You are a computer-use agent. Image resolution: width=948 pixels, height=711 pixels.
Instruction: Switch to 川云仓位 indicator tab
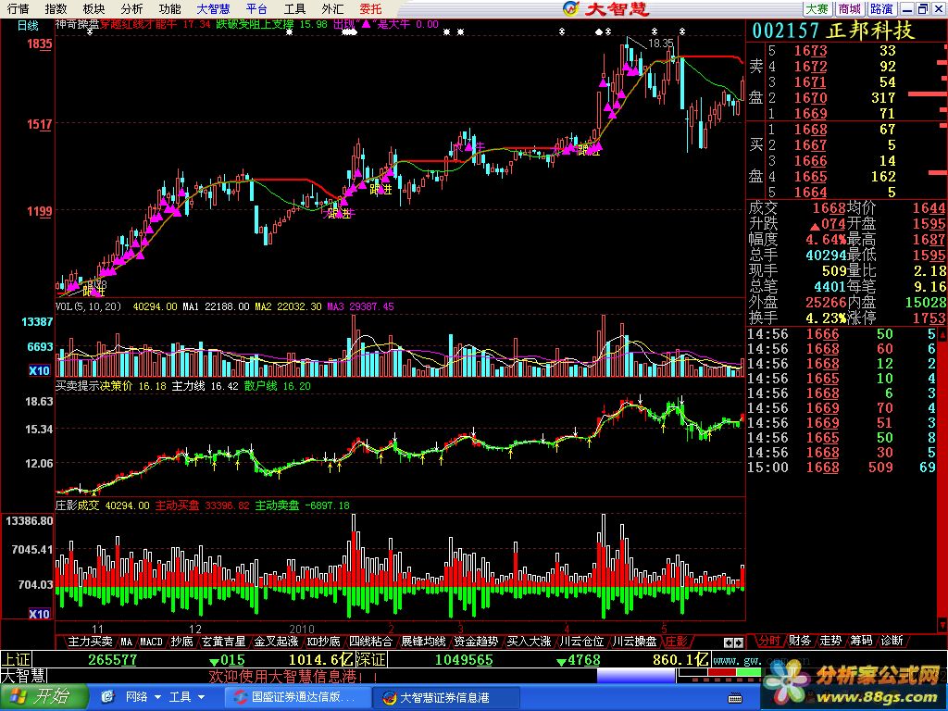pyautogui.click(x=581, y=641)
